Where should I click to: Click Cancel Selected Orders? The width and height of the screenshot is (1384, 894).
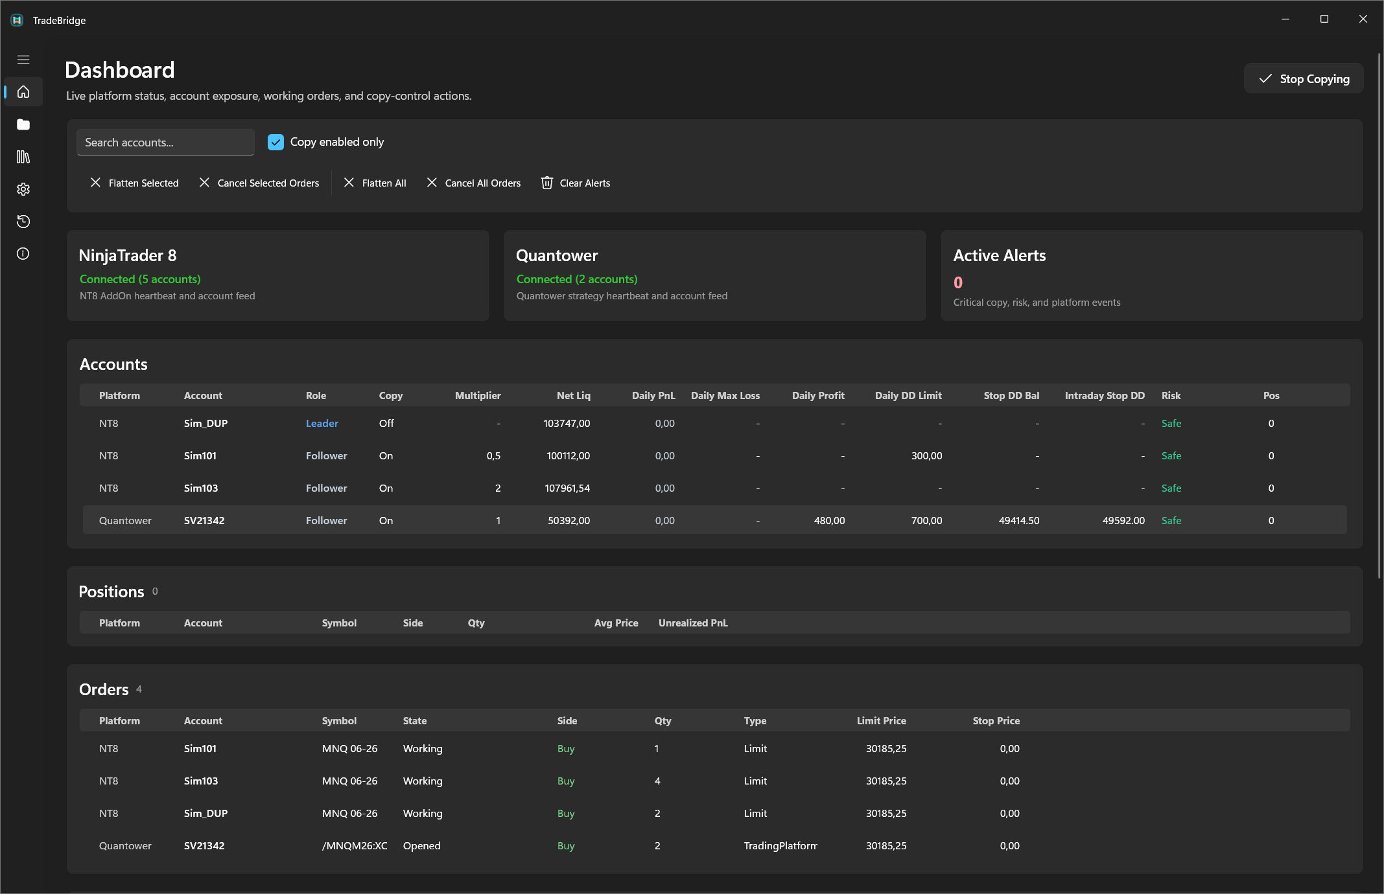pyautogui.click(x=259, y=183)
